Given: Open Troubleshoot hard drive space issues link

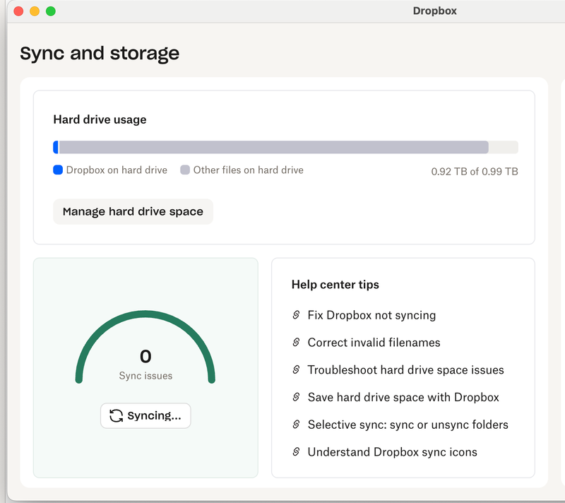Looking at the screenshot, I should click(x=405, y=370).
